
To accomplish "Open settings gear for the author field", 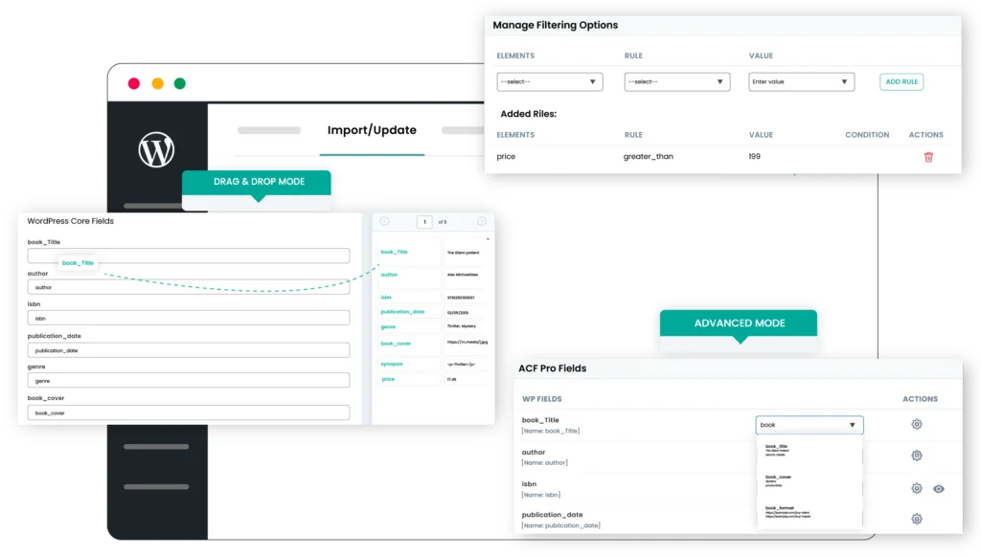I will pyautogui.click(x=916, y=456).
